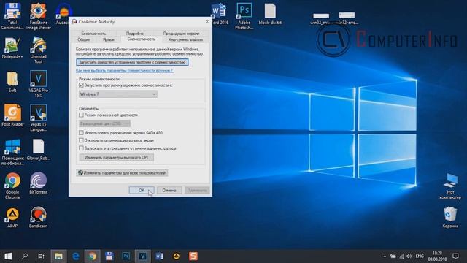Open Word from taskbar
This screenshot has width=467, height=263.
tap(160, 256)
